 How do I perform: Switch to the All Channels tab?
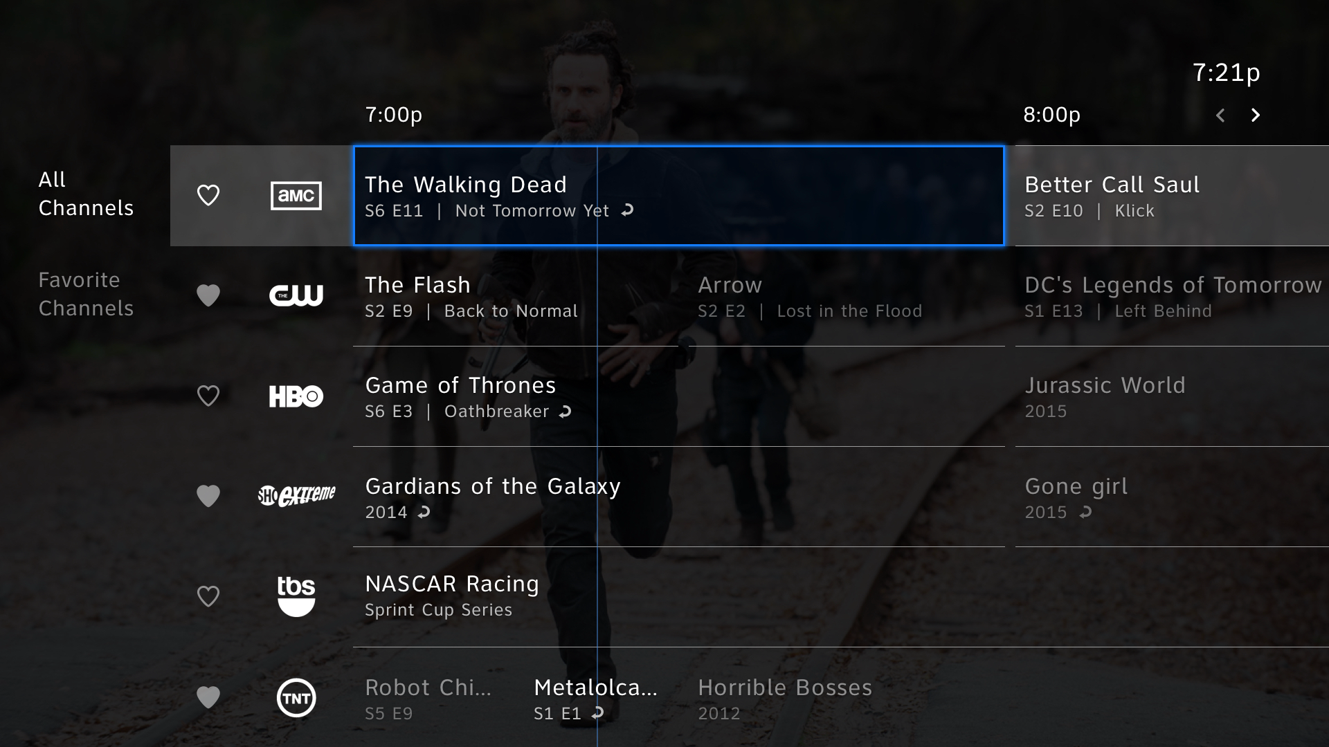pyautogui.click(x=86, y=194)
